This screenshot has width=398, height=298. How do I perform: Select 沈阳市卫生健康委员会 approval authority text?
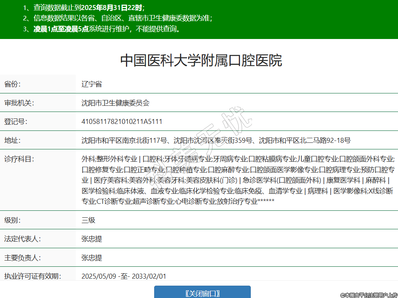tap(115, 103)
